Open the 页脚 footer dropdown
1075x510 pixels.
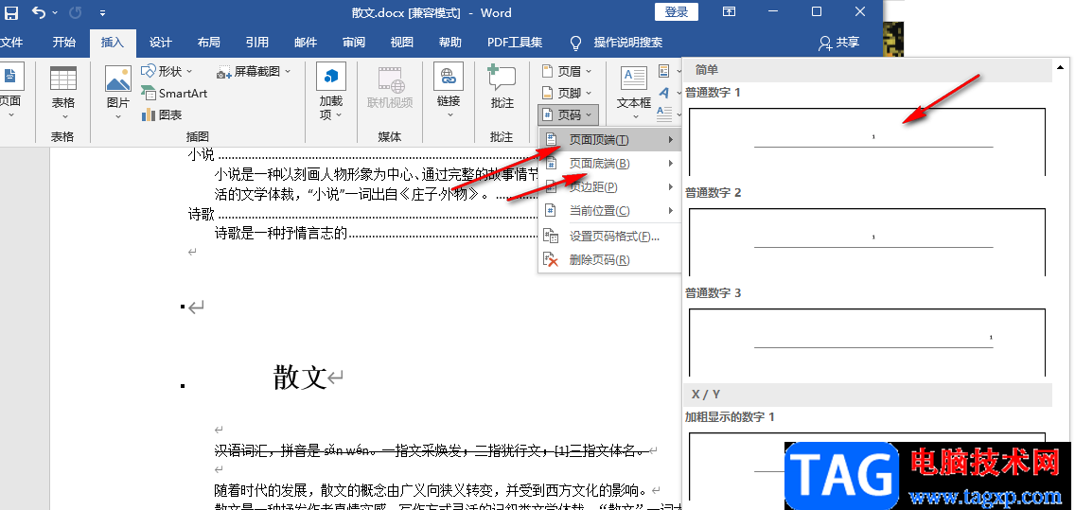click(x=566, y=93)
